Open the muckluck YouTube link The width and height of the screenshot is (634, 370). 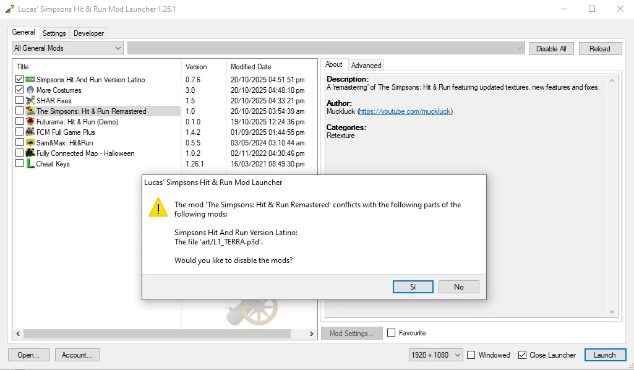(405, 111)
